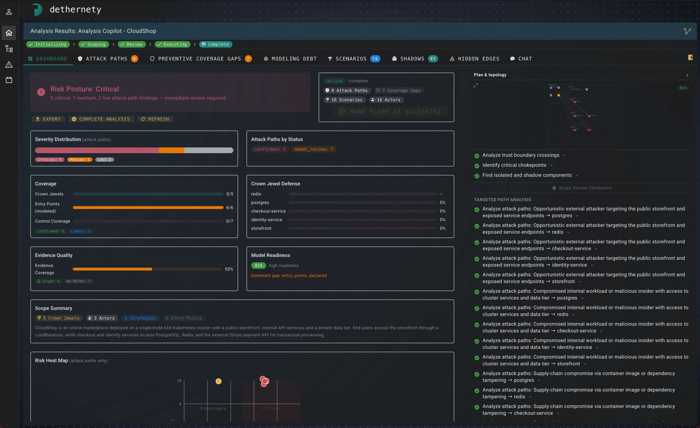Image resolution: width=700 pixels, height=428 pixels.
Task: Open the calendar-style icon in sidebar
Action: click(x=9, y=80)
